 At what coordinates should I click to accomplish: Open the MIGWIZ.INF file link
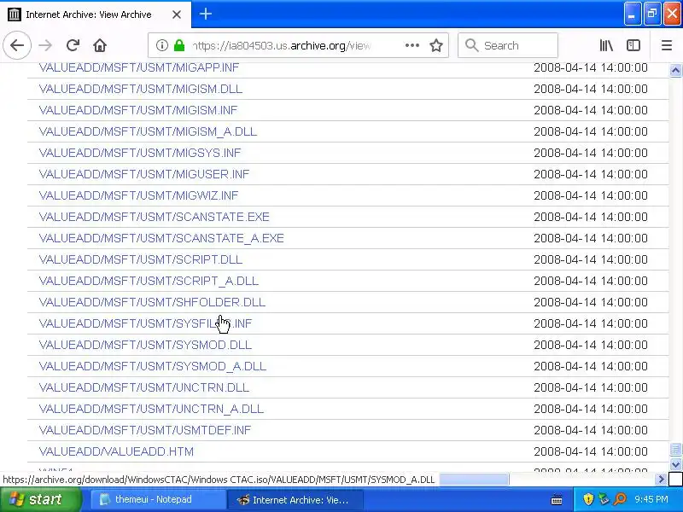tap(138, 195)
